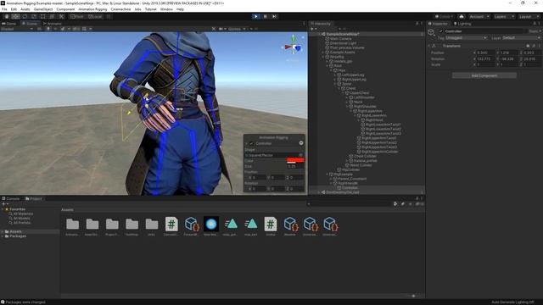This screenshot has height=305, width=543.
Task: Open the GameObject menu
Action: (43, 9)
